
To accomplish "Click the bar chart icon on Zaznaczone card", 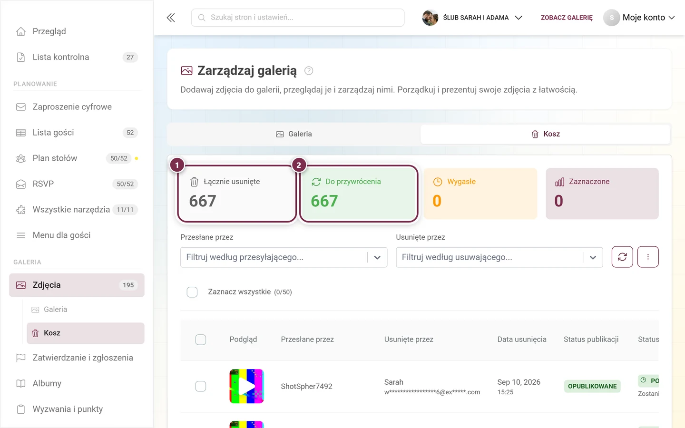I will tap(559, 182).
